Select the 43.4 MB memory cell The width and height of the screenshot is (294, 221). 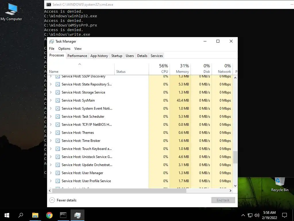pyautogui.click(x=180, y=100)
